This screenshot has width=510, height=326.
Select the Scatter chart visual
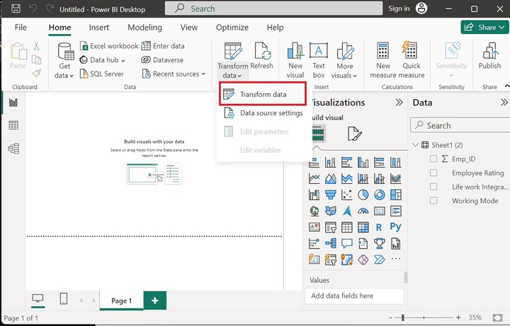click(346, 194)
